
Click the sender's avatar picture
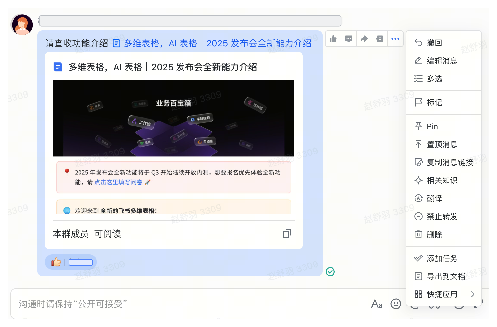coord(22,25)
